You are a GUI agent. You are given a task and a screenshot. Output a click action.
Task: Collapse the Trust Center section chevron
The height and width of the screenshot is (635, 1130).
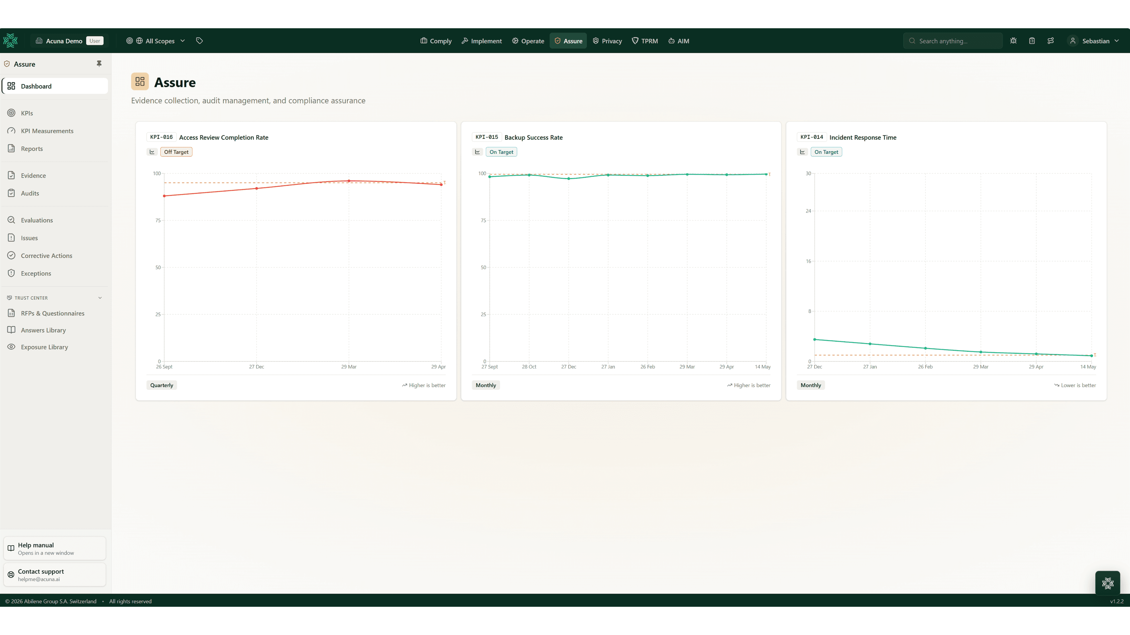[100, 298]
